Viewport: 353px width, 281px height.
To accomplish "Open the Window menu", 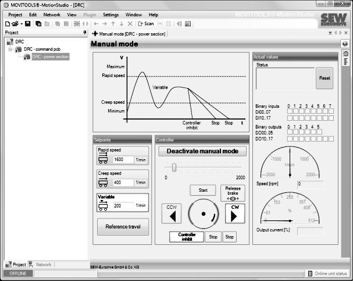I will (134, 15).
